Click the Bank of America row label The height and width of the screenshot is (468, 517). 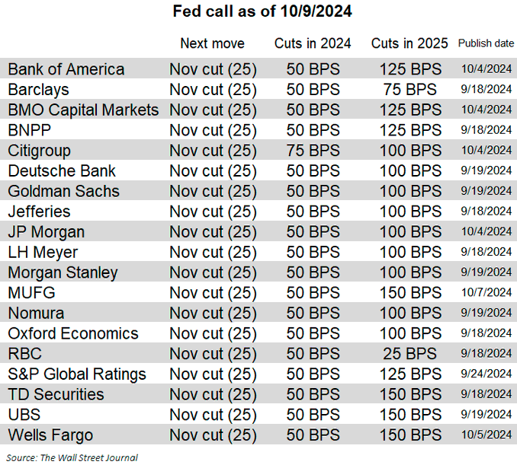(66, 69)
